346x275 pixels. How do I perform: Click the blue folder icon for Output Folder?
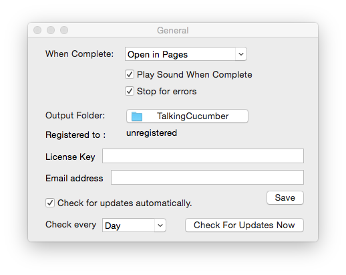coord(137,116)
